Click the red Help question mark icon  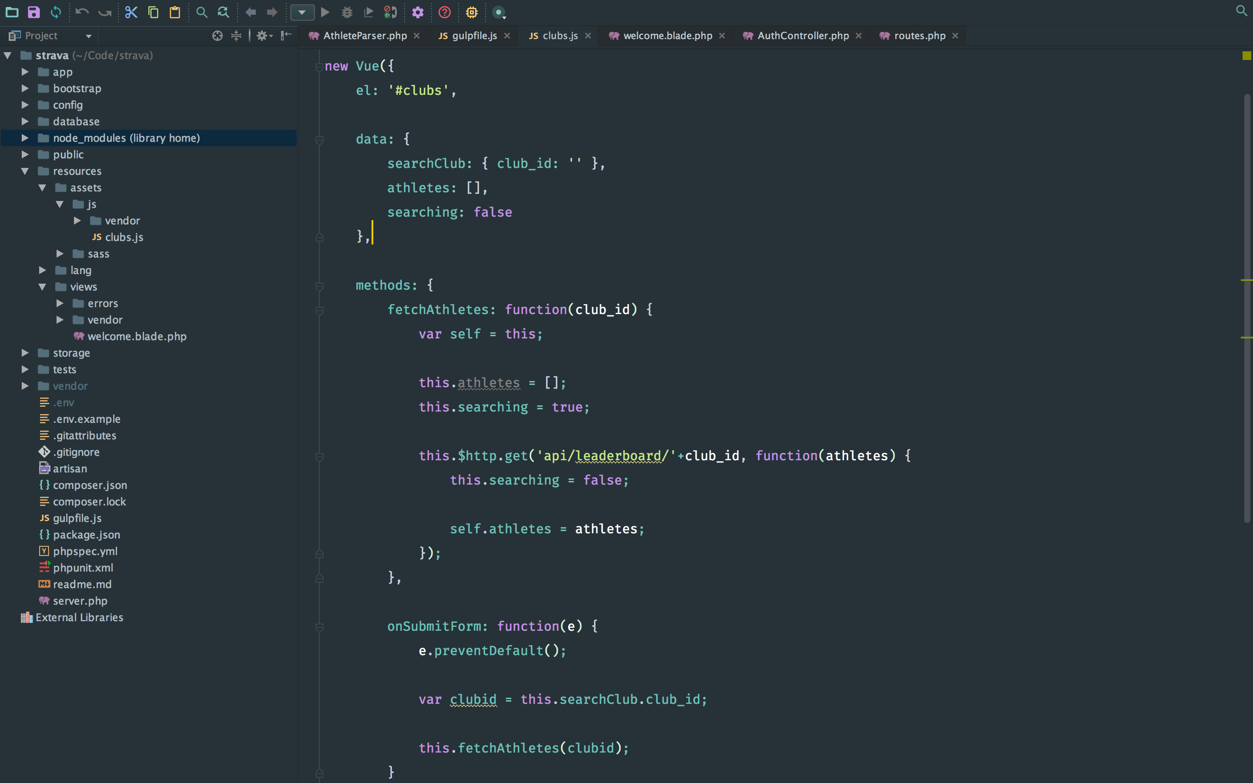[444, 12]
